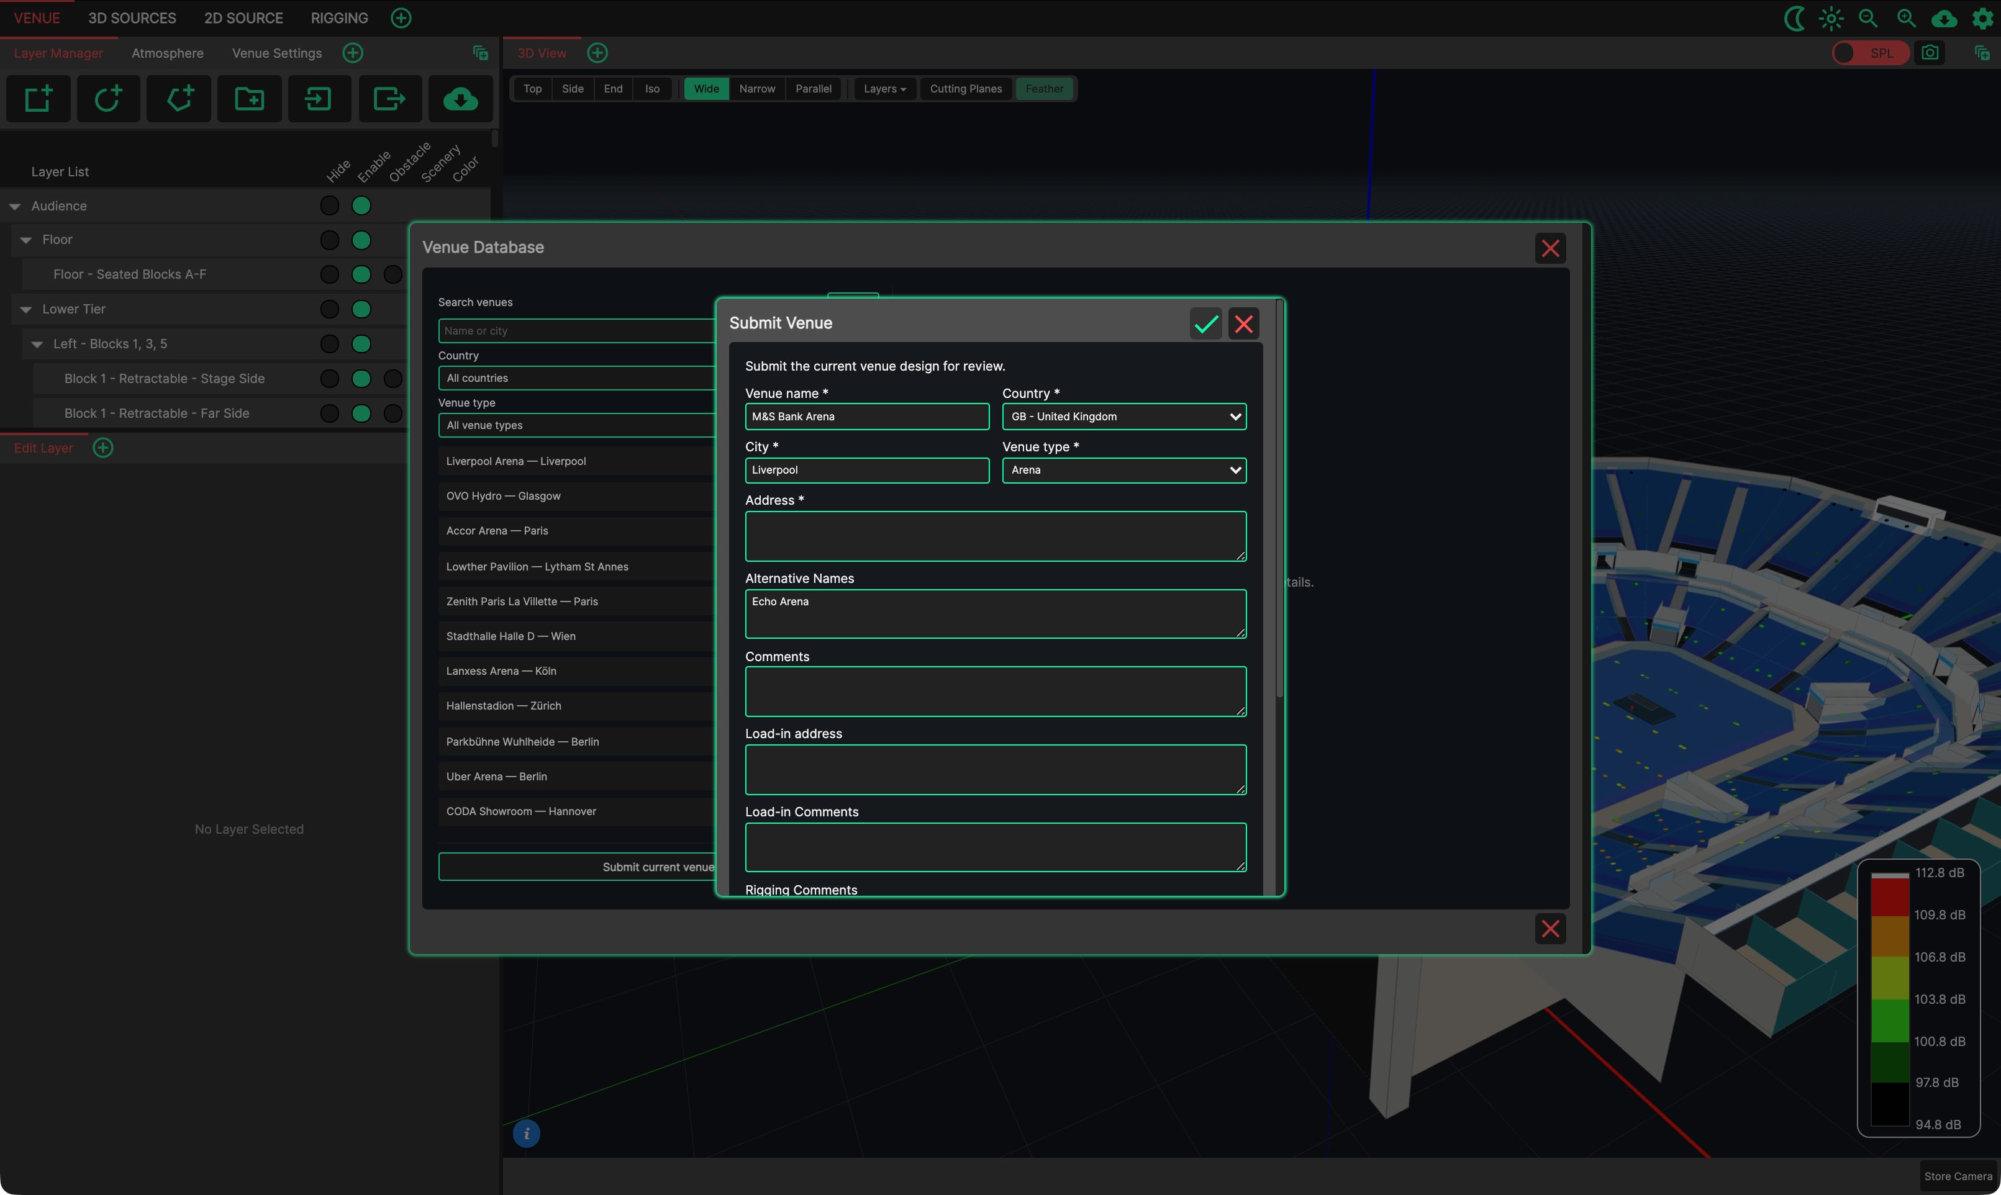Add a new panel tab beside 3D View
The width and height of the screenshot is (2001, 1195).
[x=597, y=53]
